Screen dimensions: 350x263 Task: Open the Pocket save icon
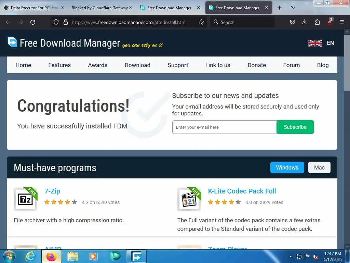(x=293, y=22)
